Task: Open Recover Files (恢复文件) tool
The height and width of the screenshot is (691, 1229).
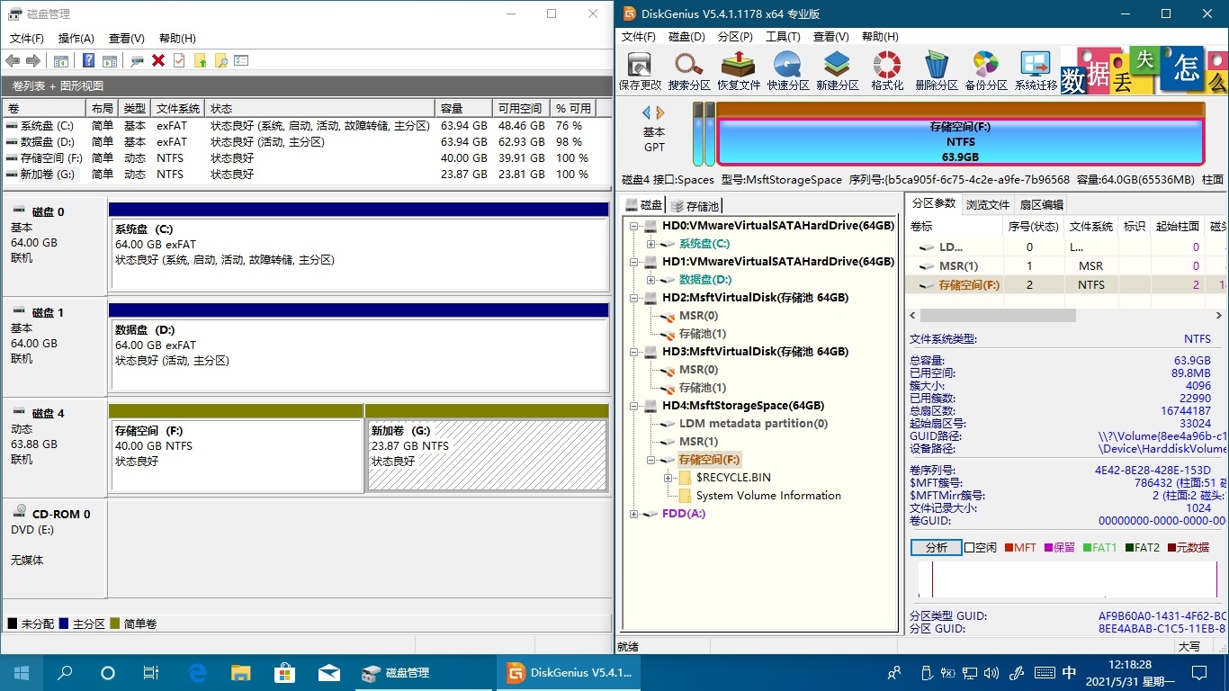Action: coord(739,71)
